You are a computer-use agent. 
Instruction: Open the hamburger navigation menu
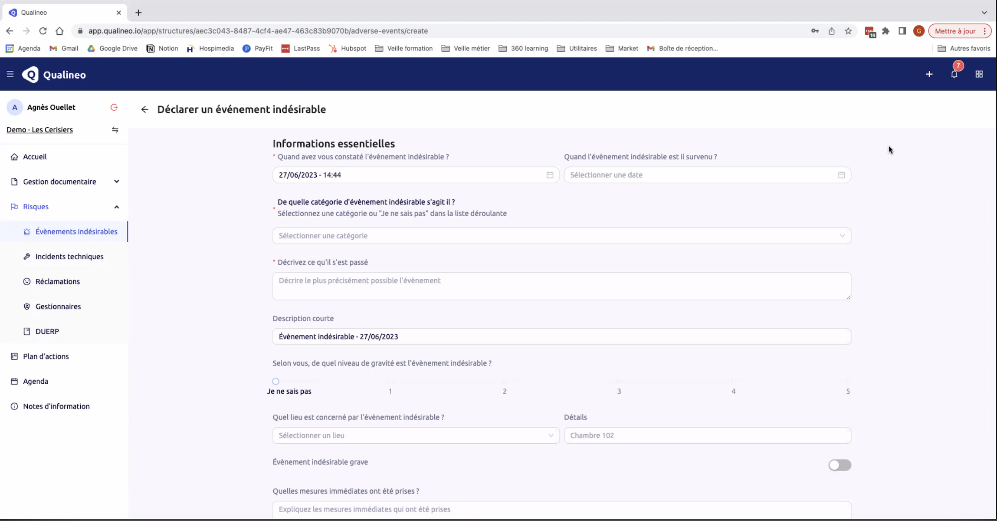(10, 74)
